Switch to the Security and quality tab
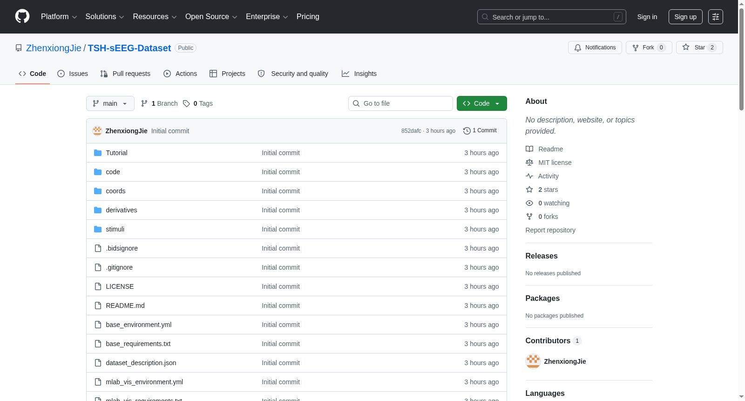Viewport: 745px width, 401px height. 293,74
